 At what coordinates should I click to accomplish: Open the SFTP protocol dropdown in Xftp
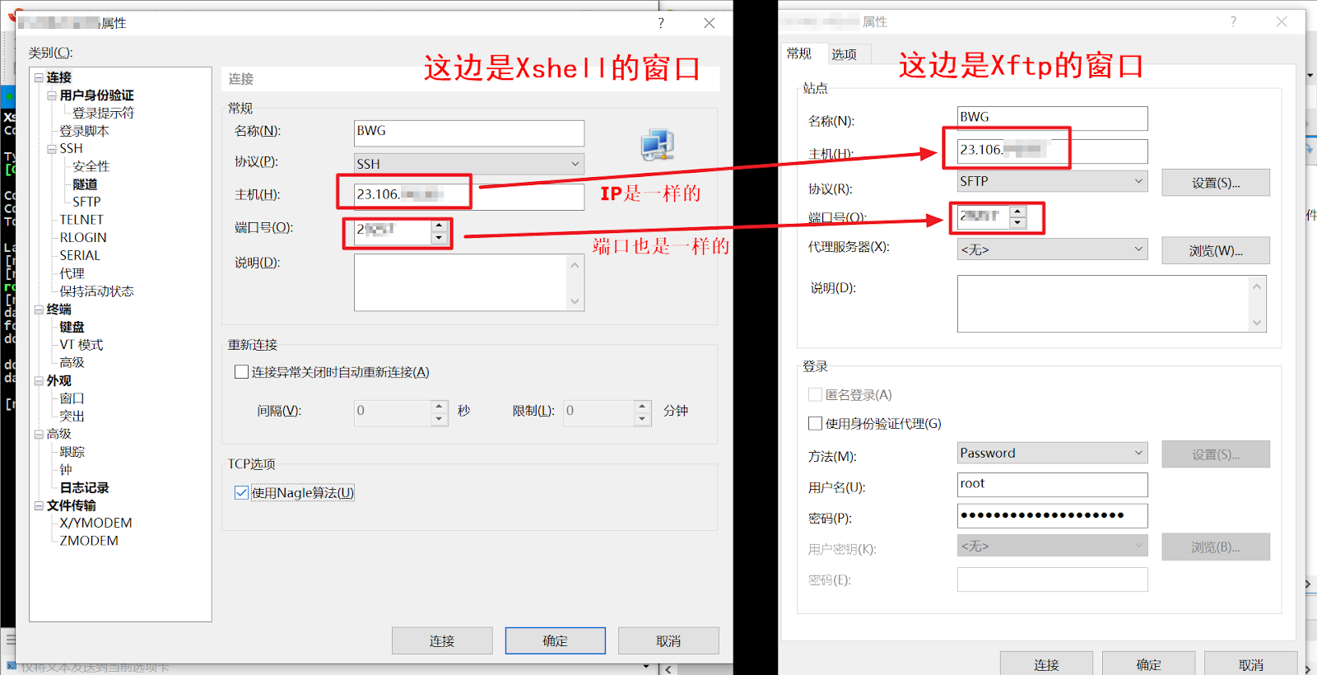coord(1052,181)
